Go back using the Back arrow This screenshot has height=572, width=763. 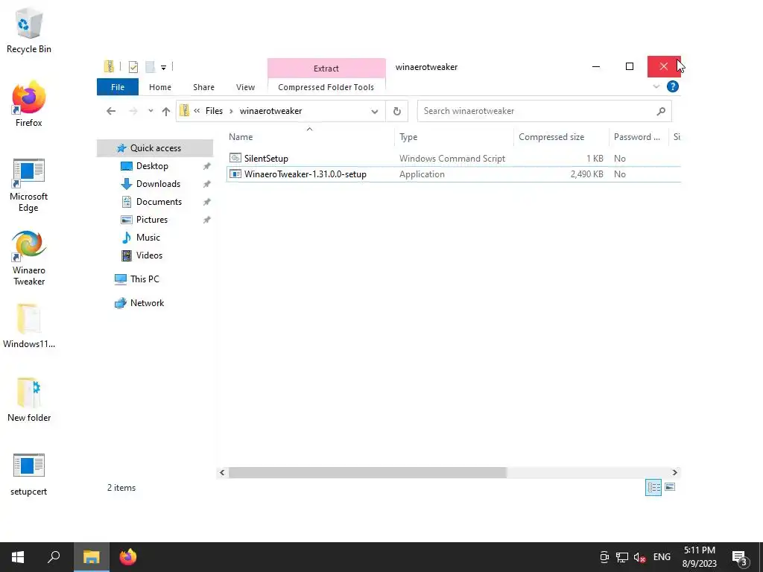click(x=111, y=111)
